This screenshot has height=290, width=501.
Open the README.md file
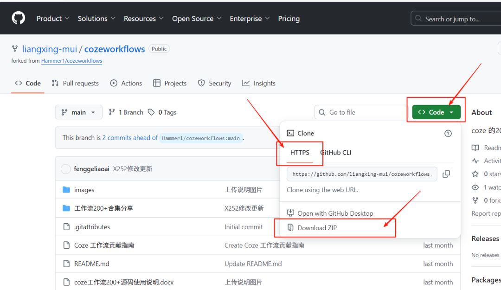(92, 264)
